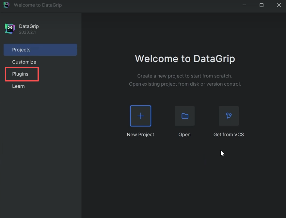This screenshot has height=218, width=286.
Task: Click the Get from VCS label
Action: coord(229,135)
